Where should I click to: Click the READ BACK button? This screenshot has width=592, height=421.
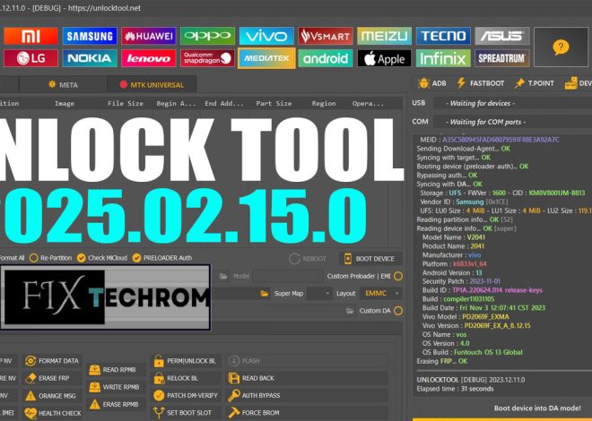(307, 378)
